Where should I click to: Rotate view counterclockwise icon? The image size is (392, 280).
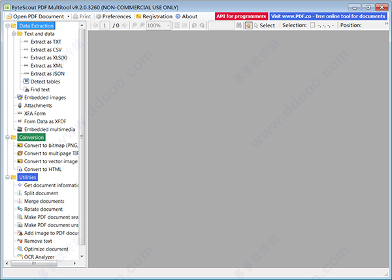(194, 25)
